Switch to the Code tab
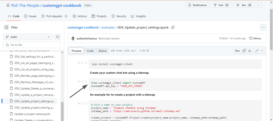 pos(14,16)
